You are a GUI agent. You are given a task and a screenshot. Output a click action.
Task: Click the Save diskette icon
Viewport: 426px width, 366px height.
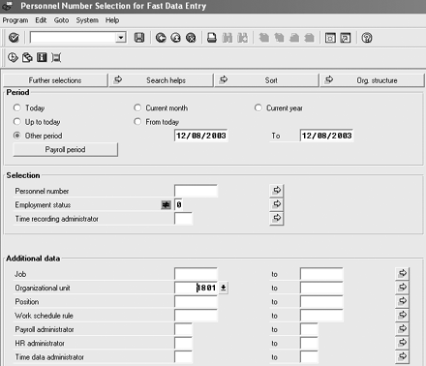pos(139,38)
